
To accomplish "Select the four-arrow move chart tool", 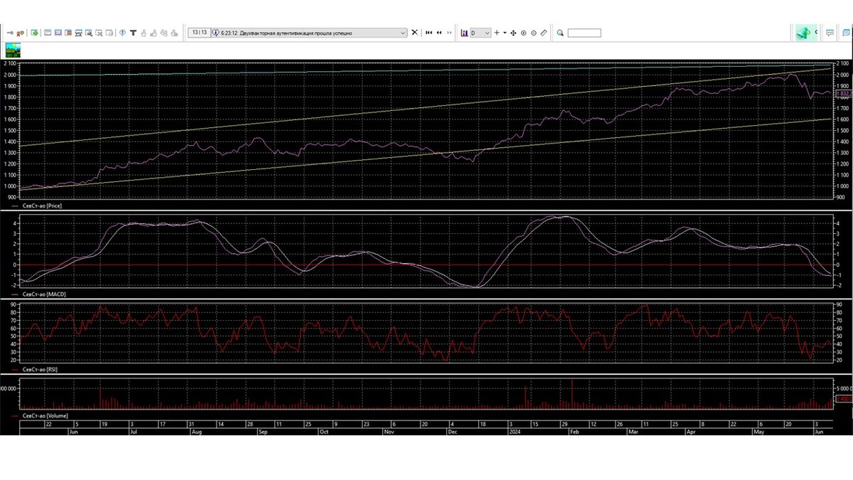I will point(513,33).
